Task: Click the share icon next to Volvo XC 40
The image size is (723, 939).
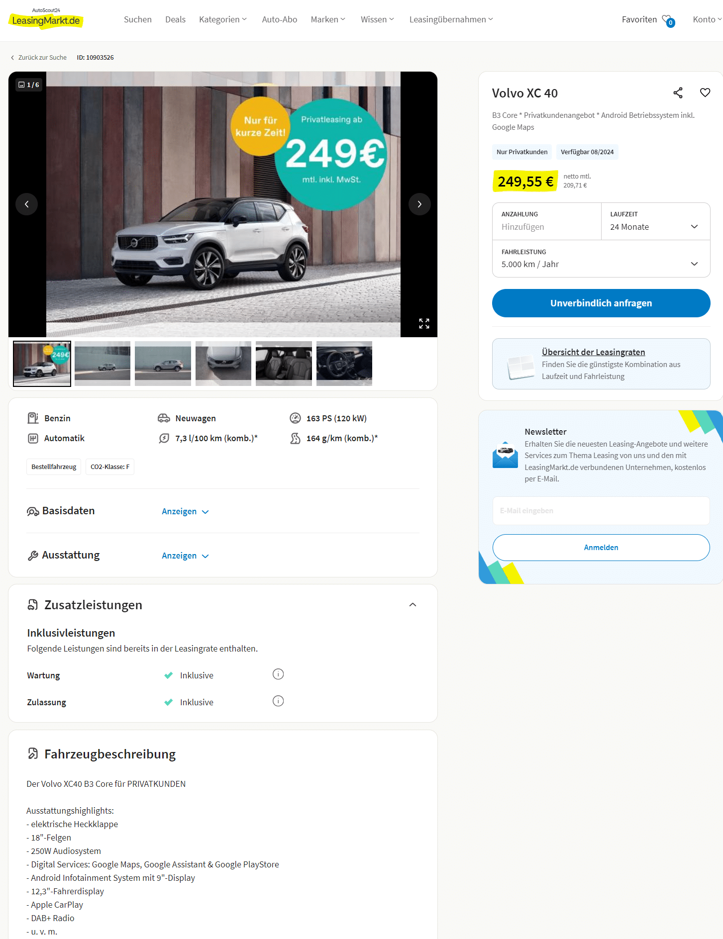Action: point(678,93)
